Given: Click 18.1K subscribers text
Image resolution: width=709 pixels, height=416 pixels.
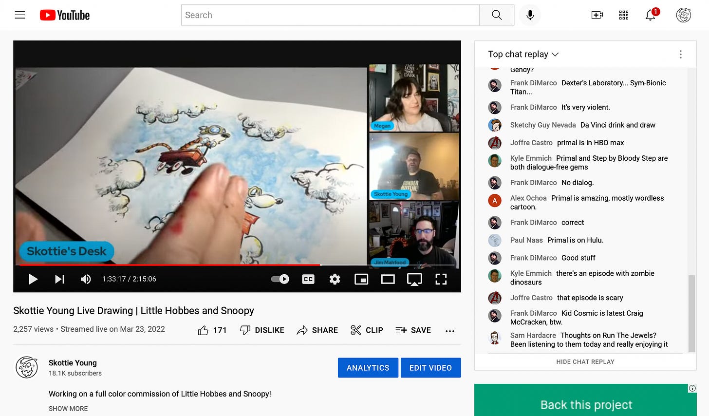Looking at the screenshot, I should (75, 374).
